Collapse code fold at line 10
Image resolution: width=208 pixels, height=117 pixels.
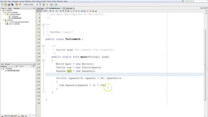[x=43, y=25]
